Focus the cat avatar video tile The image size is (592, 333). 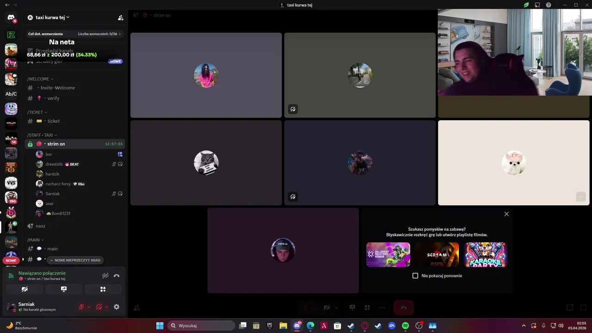click(206, 163)
